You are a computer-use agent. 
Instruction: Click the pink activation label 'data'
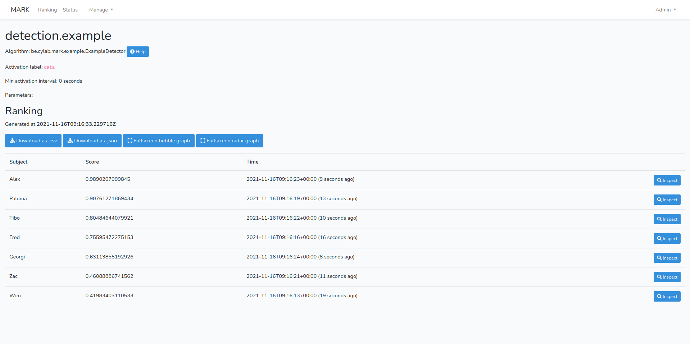(x=49, y=67)
